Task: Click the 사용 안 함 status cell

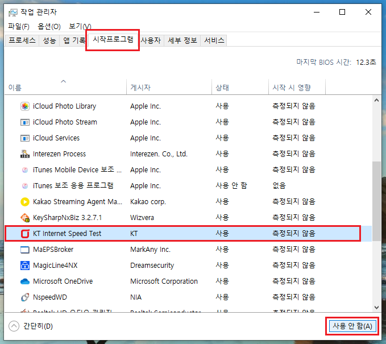Action: coord(231,186)
